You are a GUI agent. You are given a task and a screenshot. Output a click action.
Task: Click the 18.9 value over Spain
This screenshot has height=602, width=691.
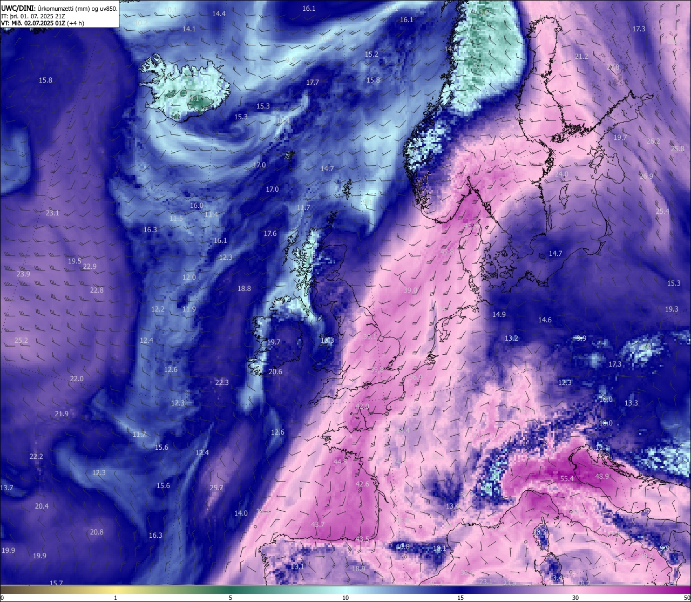358,569
